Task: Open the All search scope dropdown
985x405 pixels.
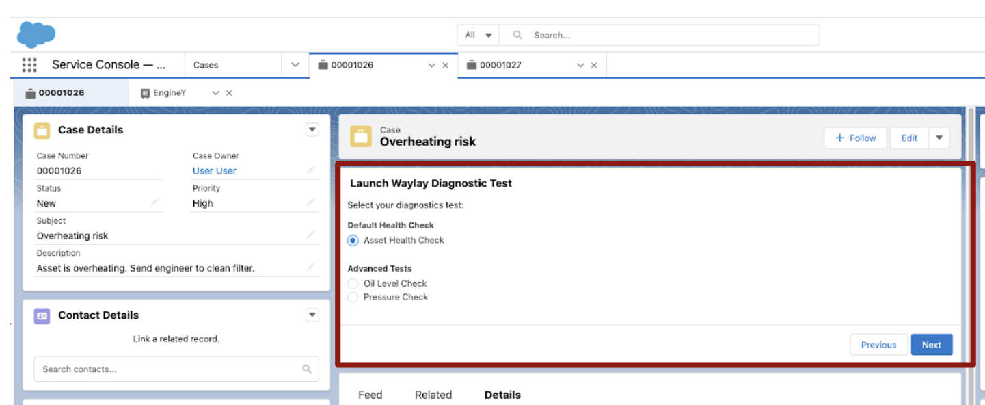Action: [x=478, y=35]
